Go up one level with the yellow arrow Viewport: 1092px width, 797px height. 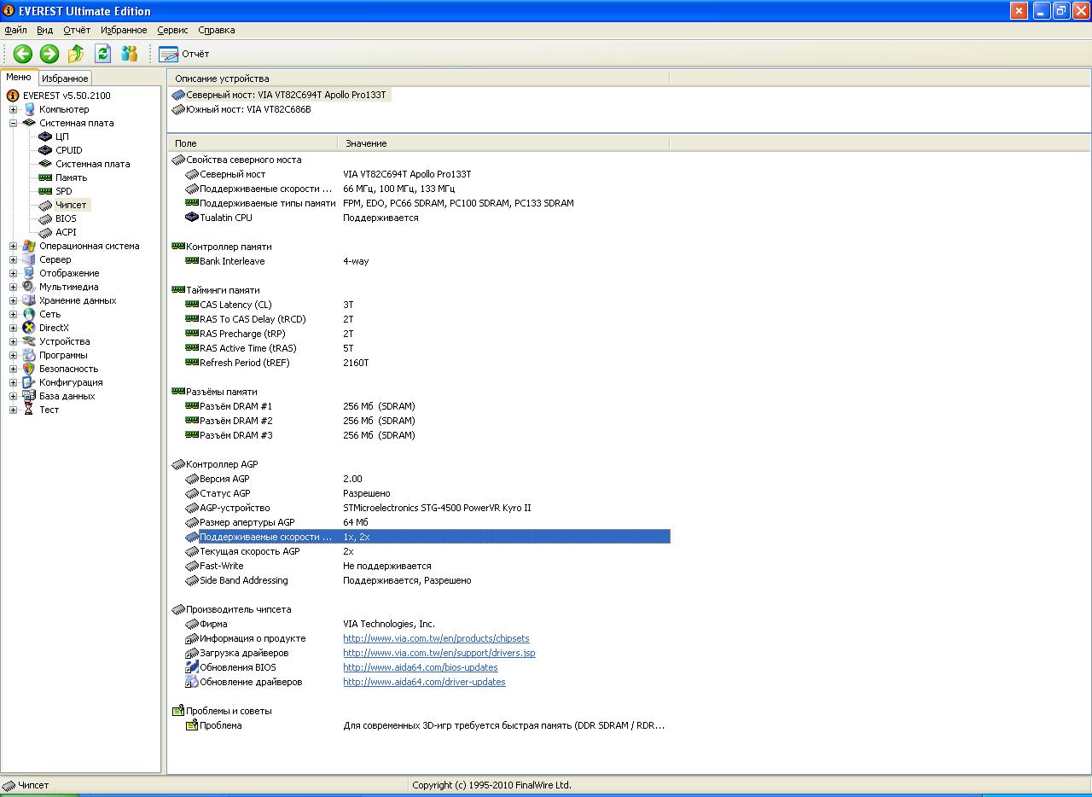click(x=76, y=54)
